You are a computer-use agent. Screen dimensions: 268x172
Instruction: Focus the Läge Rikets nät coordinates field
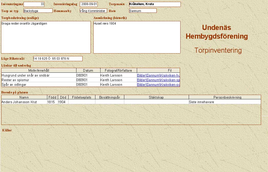(x=58, y=59)
